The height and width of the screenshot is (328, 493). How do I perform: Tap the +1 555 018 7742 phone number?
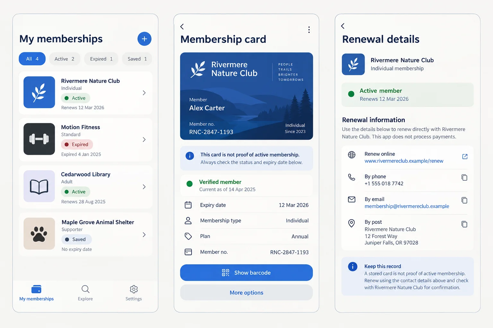tap(384, 184)
